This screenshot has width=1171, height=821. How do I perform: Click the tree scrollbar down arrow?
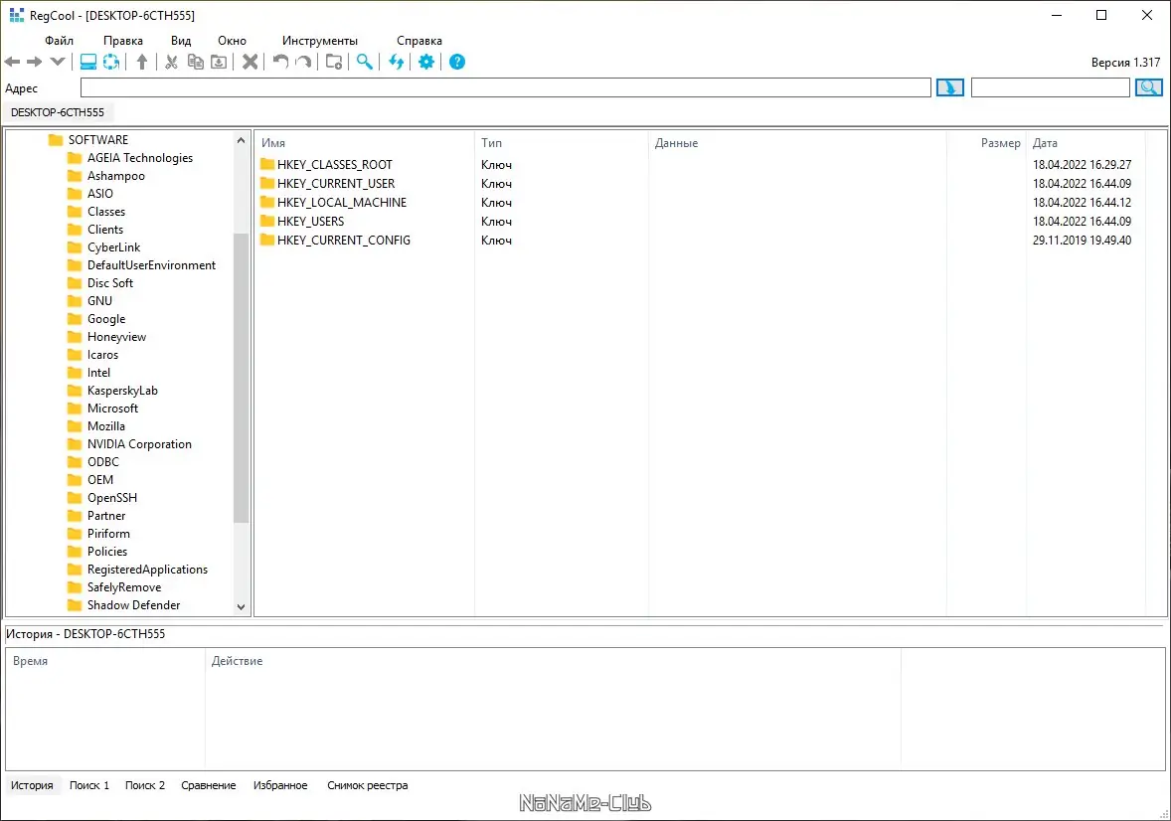[x=241, y=606]
